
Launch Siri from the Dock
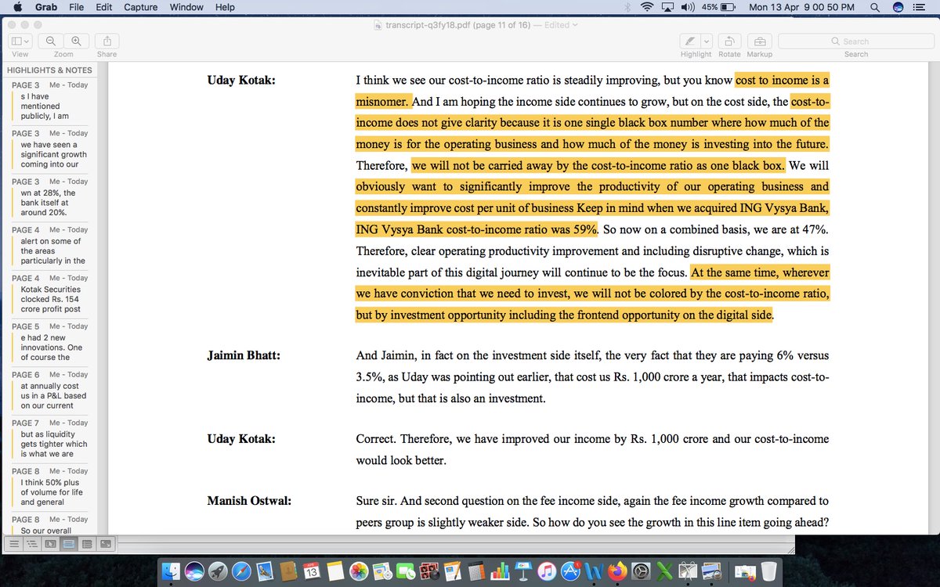point(194,571)
